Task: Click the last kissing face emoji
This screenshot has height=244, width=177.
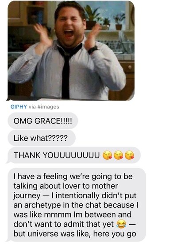Action: (x=130, y=155)
